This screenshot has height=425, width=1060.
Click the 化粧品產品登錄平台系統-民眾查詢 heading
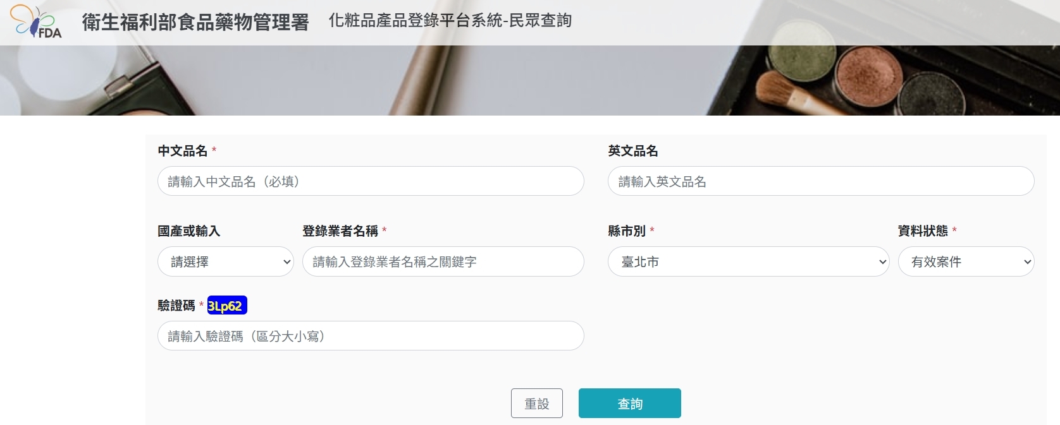click(x=450, y=21)
